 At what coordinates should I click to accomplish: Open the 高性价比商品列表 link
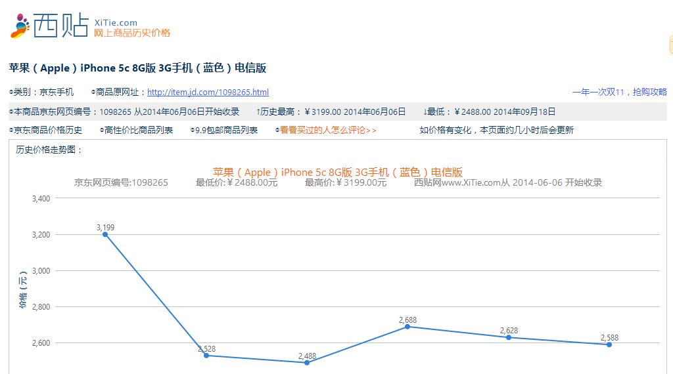coord(139,130)
